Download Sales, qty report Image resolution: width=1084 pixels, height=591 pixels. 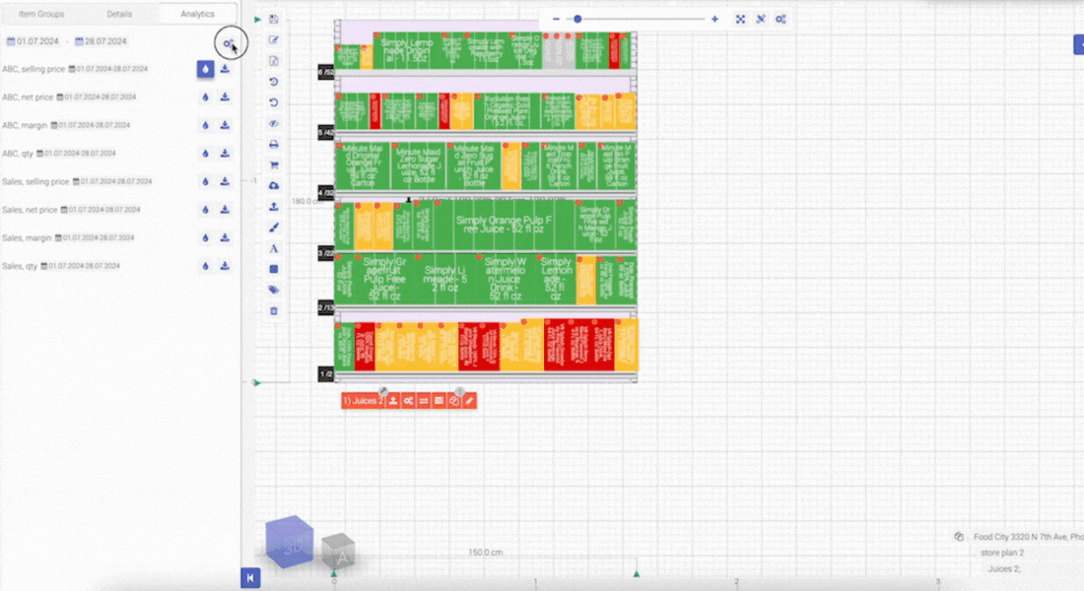pos(225,266)
